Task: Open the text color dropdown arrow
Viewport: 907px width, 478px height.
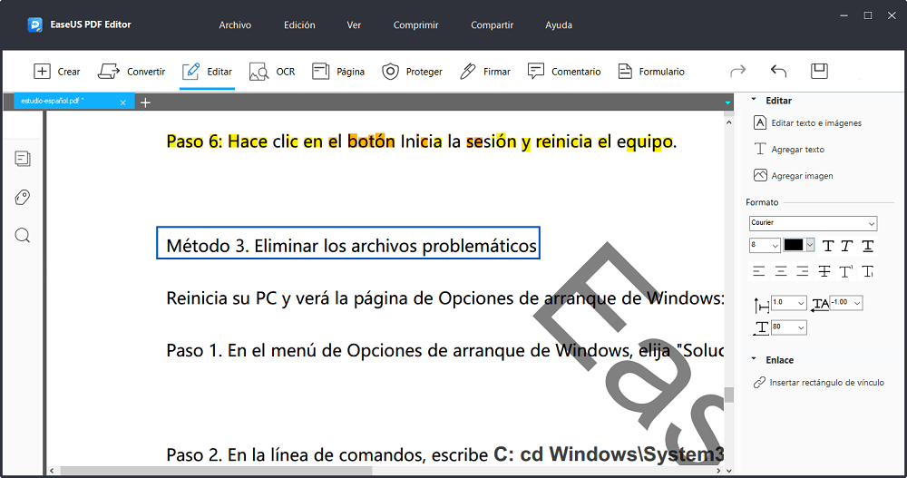Action: click(810, 245)
